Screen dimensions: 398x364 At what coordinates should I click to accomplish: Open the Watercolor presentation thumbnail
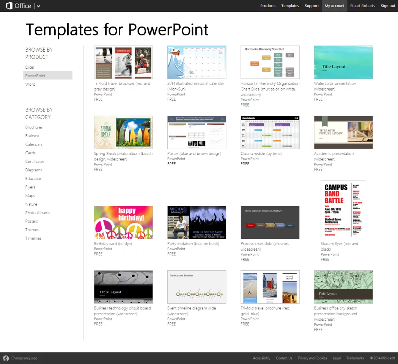(343, 62)
